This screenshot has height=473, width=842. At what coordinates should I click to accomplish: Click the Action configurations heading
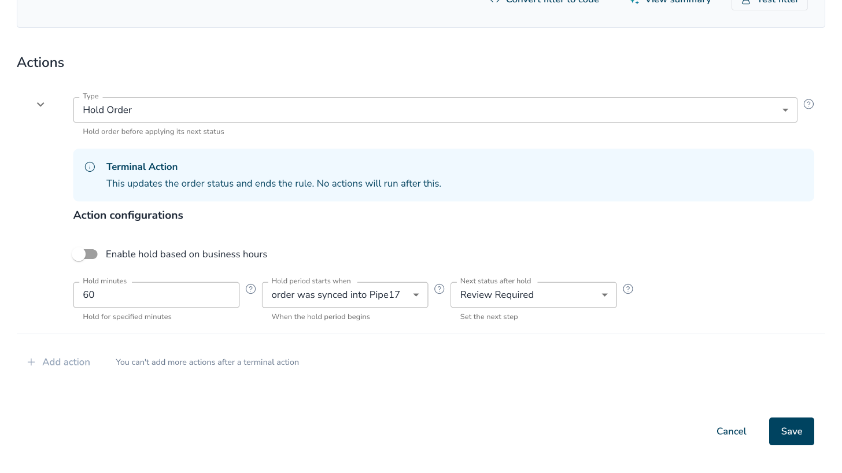tap(128, 215)
